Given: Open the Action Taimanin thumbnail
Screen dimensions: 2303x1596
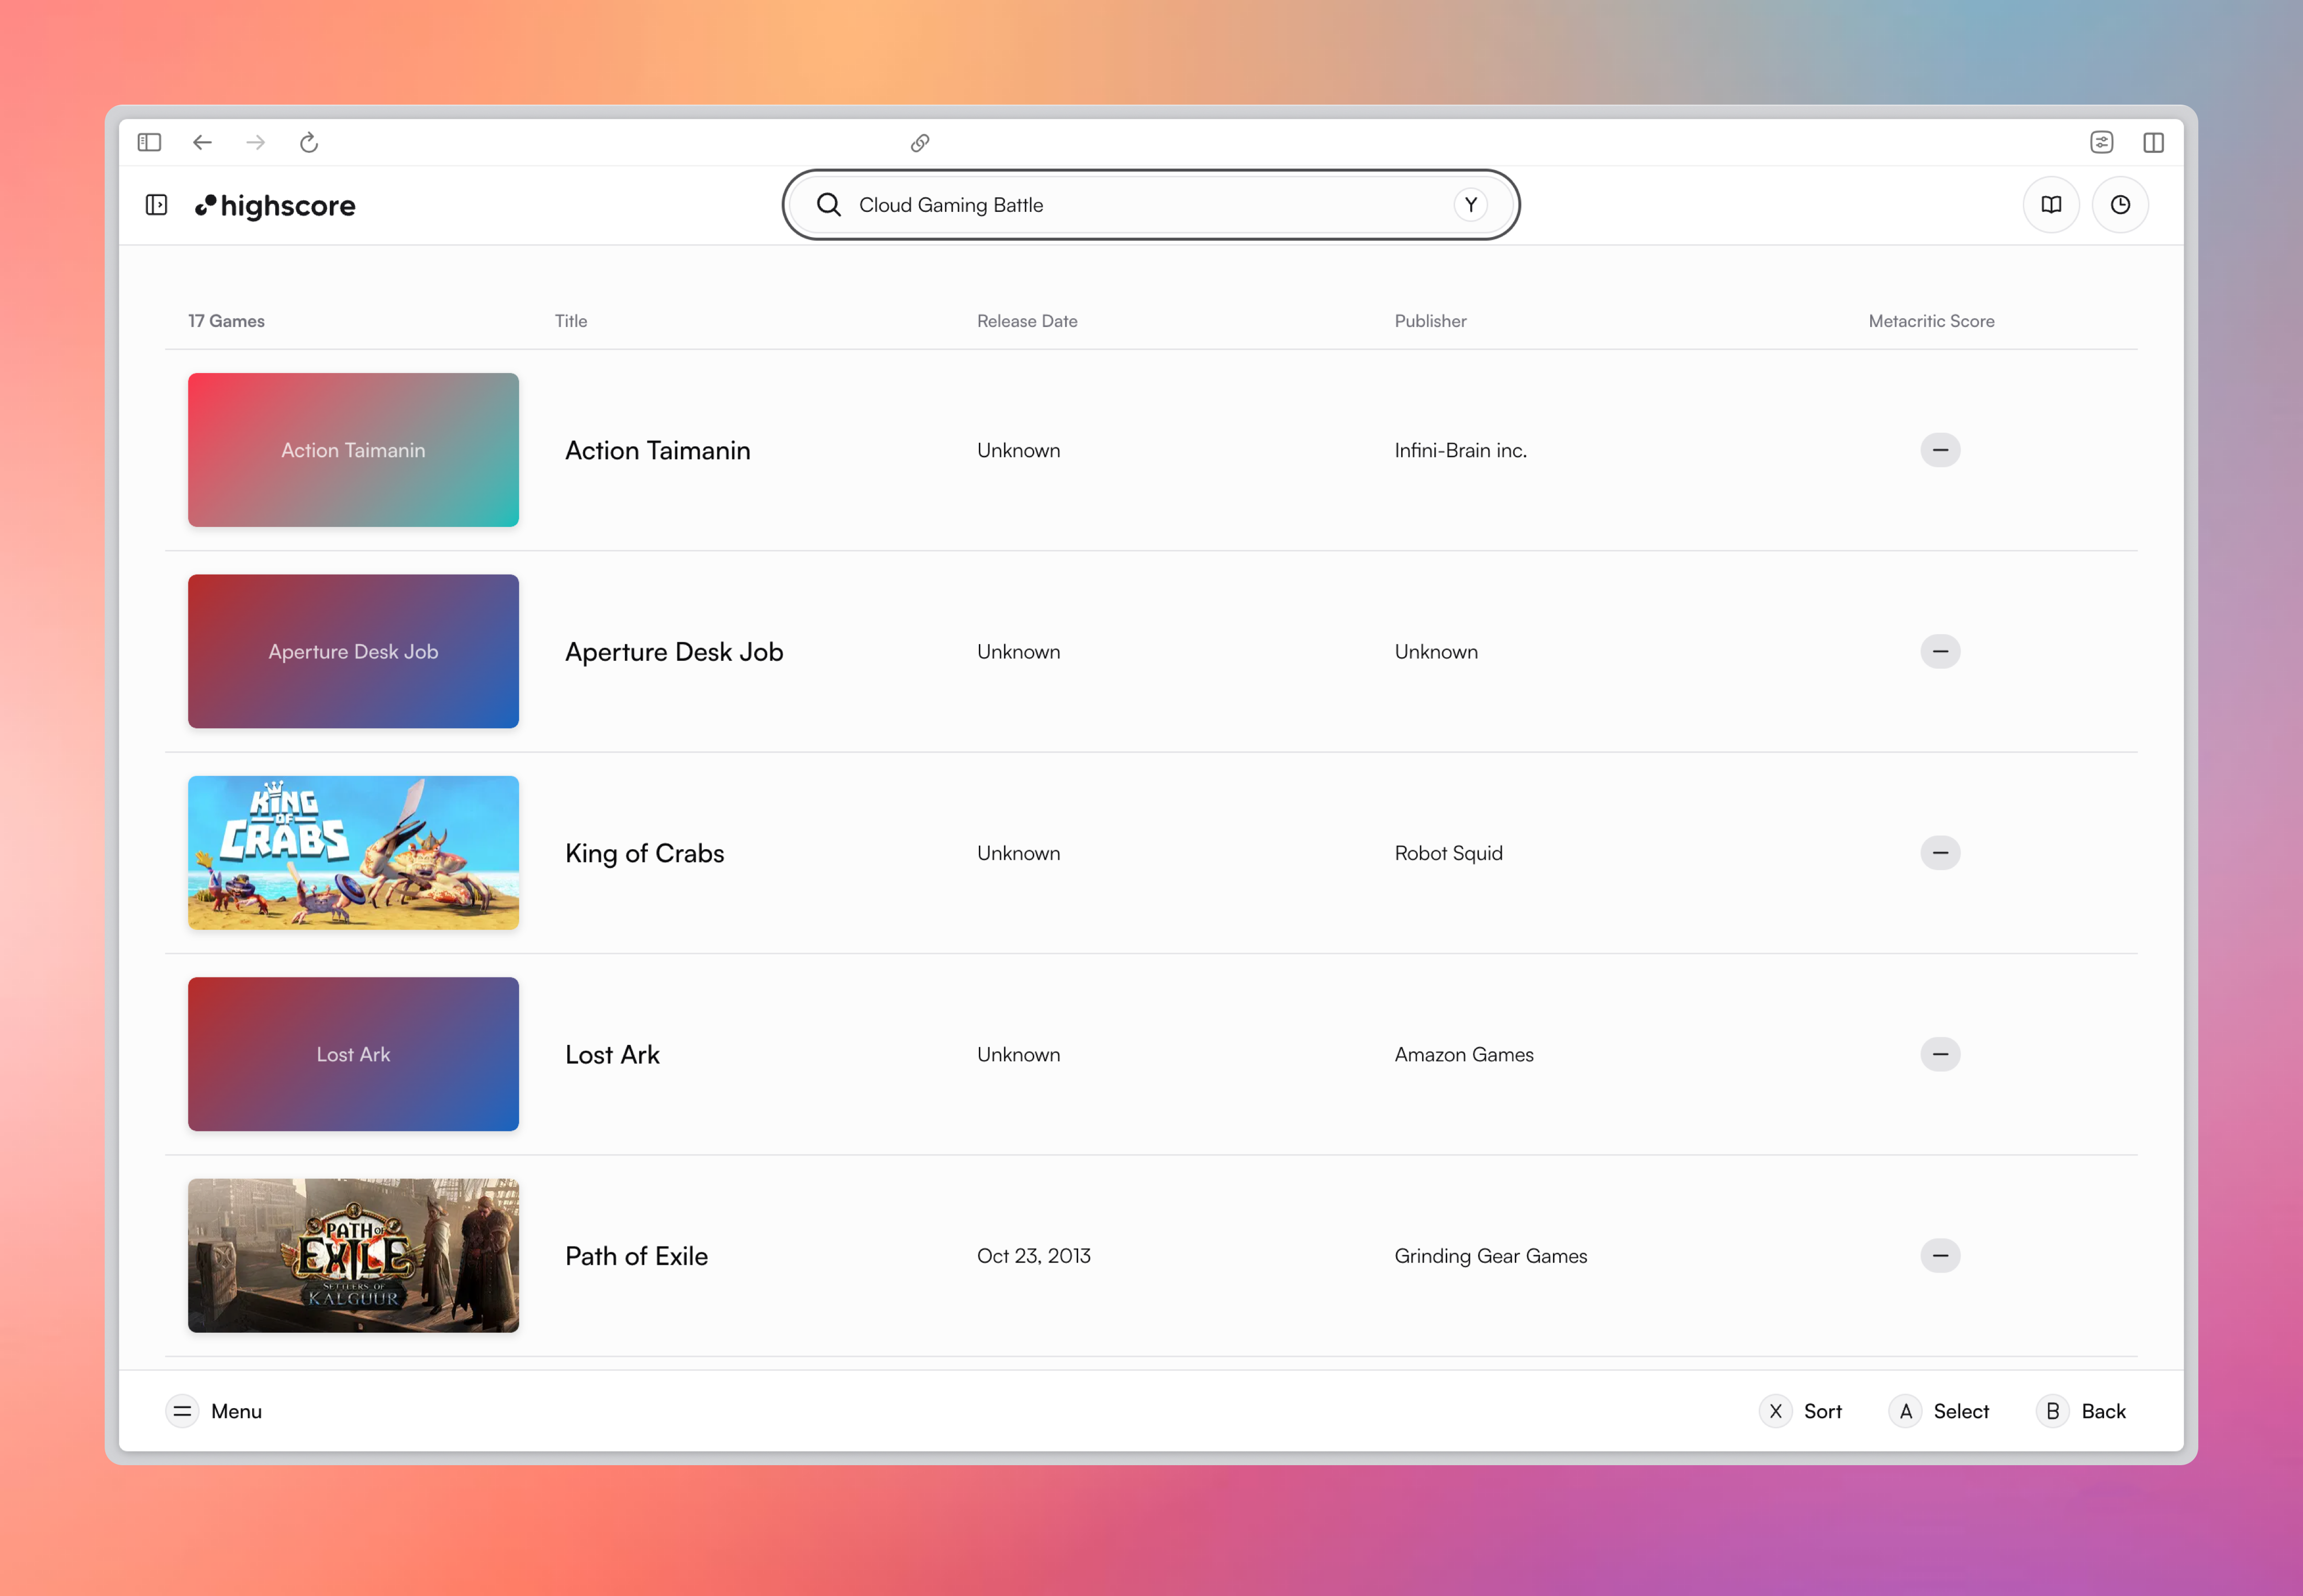Looking at the screenshot, I should coord(353,450).
